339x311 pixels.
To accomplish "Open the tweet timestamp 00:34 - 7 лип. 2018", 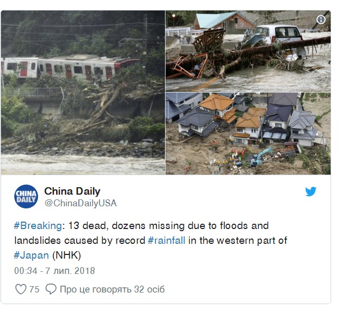I will click(x=54, y=271).
